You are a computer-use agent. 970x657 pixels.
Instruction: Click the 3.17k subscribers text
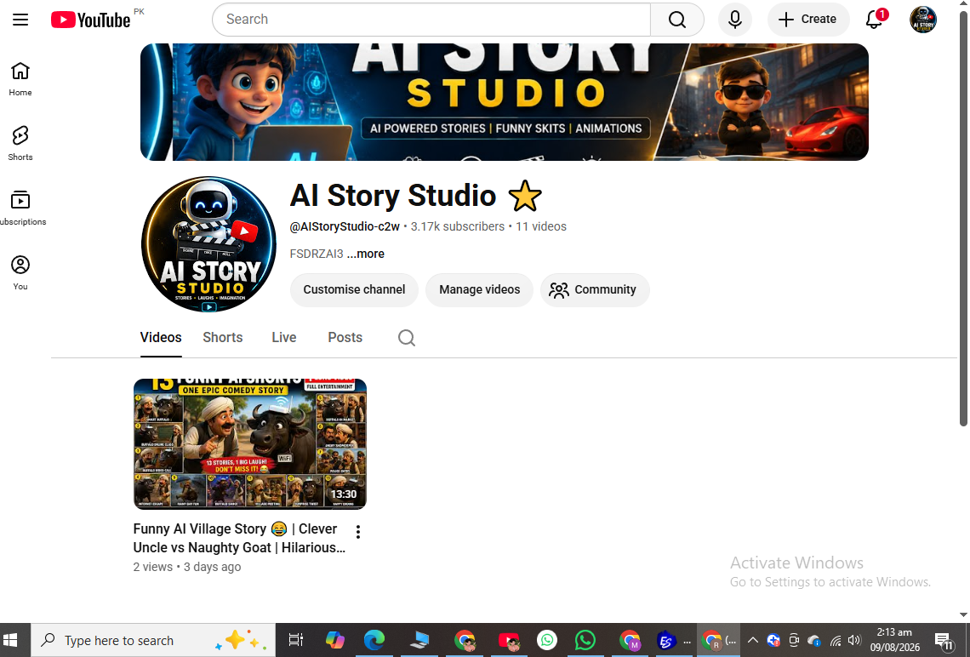[457, 226]
